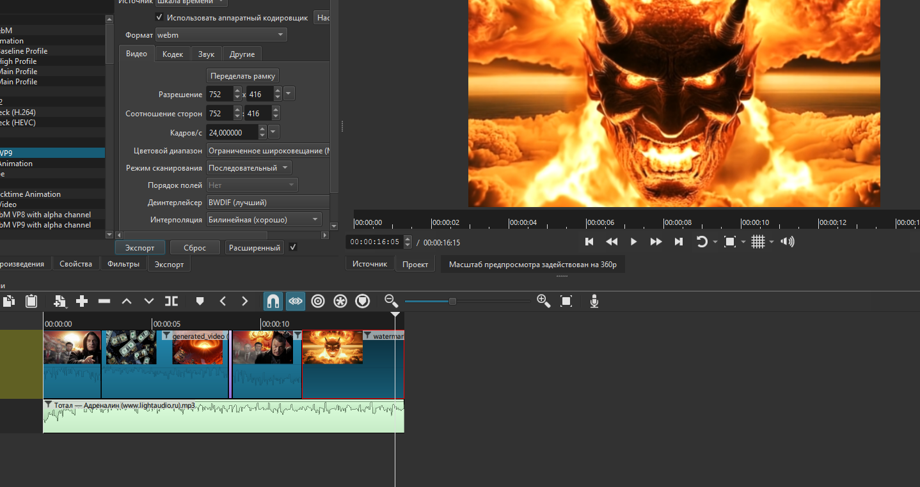Toggle ripple trim and drop

point(318,301)
